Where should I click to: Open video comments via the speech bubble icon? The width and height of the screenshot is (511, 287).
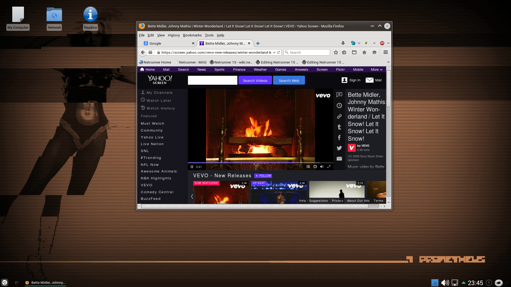339,95
